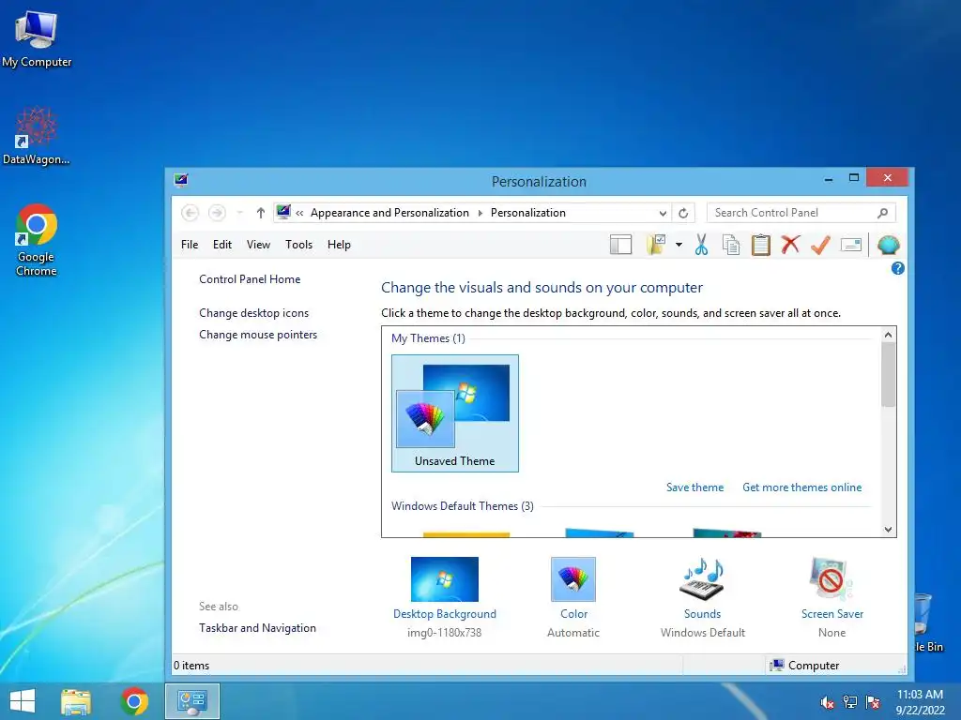Click the theme list scroll up arrow
The image size is (961, 720).
pos(888,335)
